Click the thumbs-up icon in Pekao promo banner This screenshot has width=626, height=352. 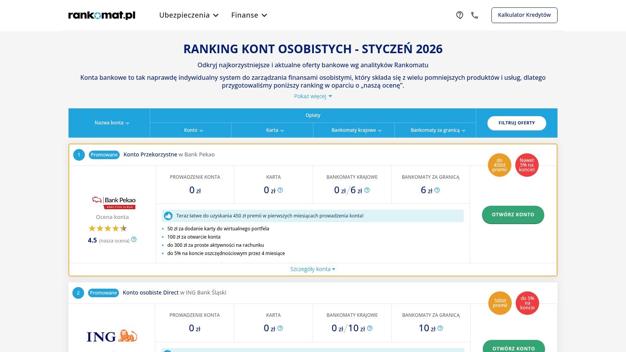click(x=168, y=216)
